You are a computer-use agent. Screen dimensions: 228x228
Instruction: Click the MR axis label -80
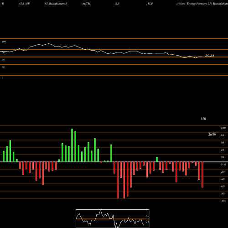(x=223, y=194)
